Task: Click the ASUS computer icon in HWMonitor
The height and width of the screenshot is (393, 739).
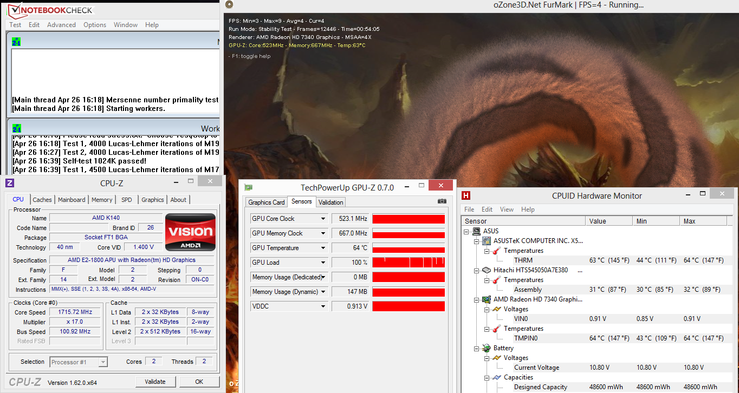Action: point(477,231)
